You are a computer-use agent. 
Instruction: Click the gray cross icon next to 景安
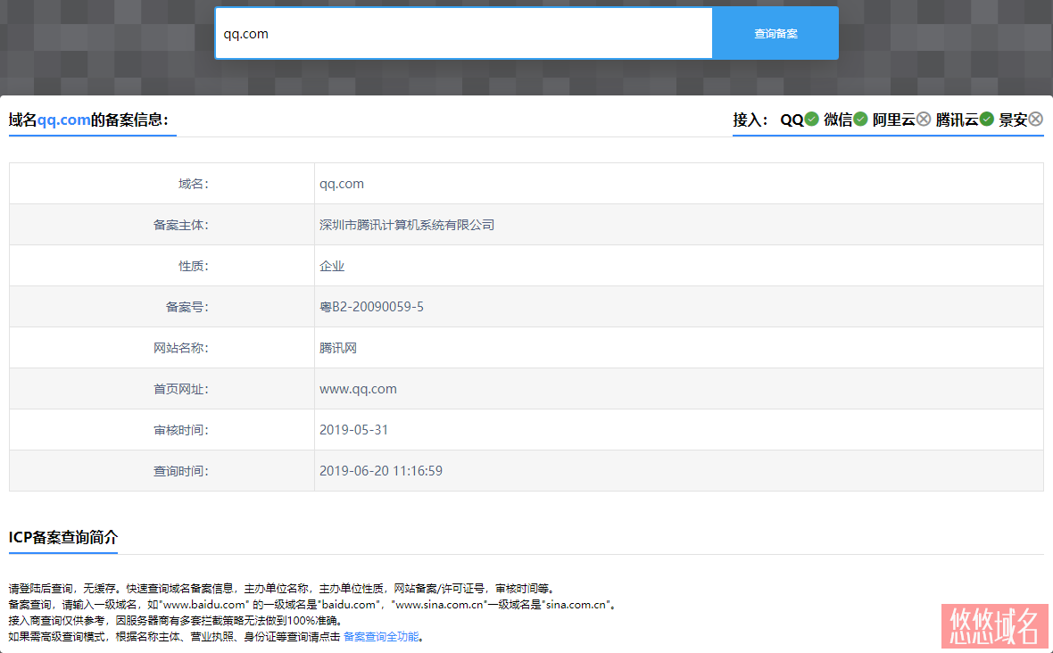[1035, 120]
